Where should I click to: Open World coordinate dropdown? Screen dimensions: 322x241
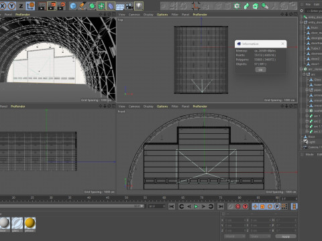click(235, 236)
